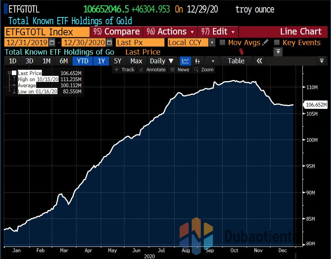Select the 6M time range
The width and height of the screenshot is (331, 259).
[64, 61]
